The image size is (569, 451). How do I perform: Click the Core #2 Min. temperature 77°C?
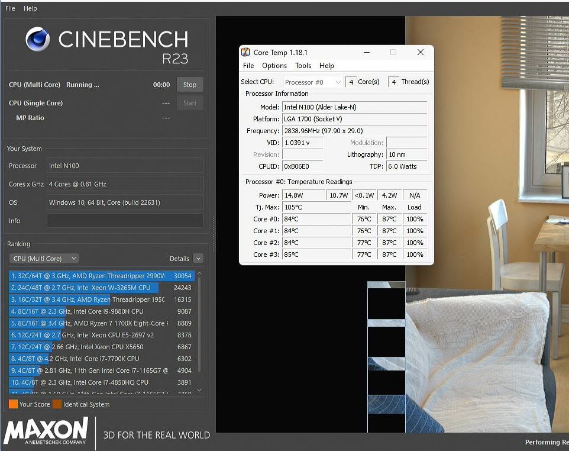[x=364, y=243]
